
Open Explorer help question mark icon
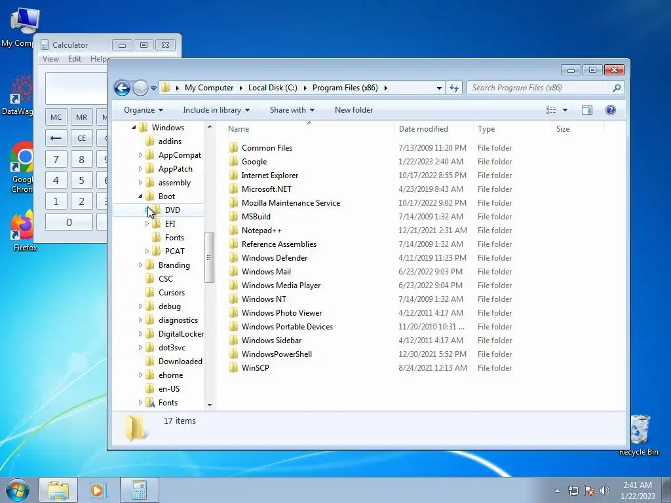point(611,110)
